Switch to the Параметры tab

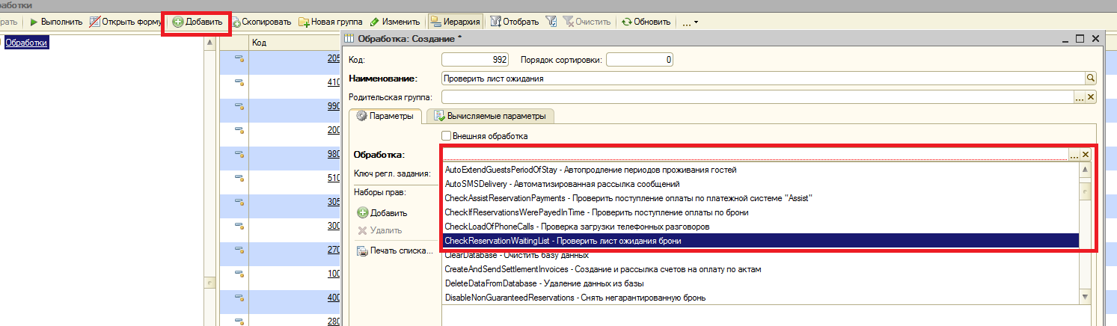(385, 116)
